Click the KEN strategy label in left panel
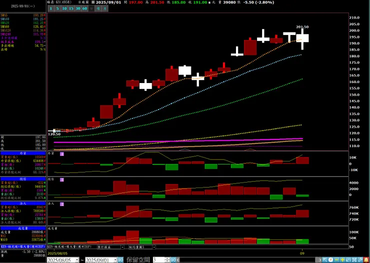Screen dimensions: 370x263 click(23, 246)
